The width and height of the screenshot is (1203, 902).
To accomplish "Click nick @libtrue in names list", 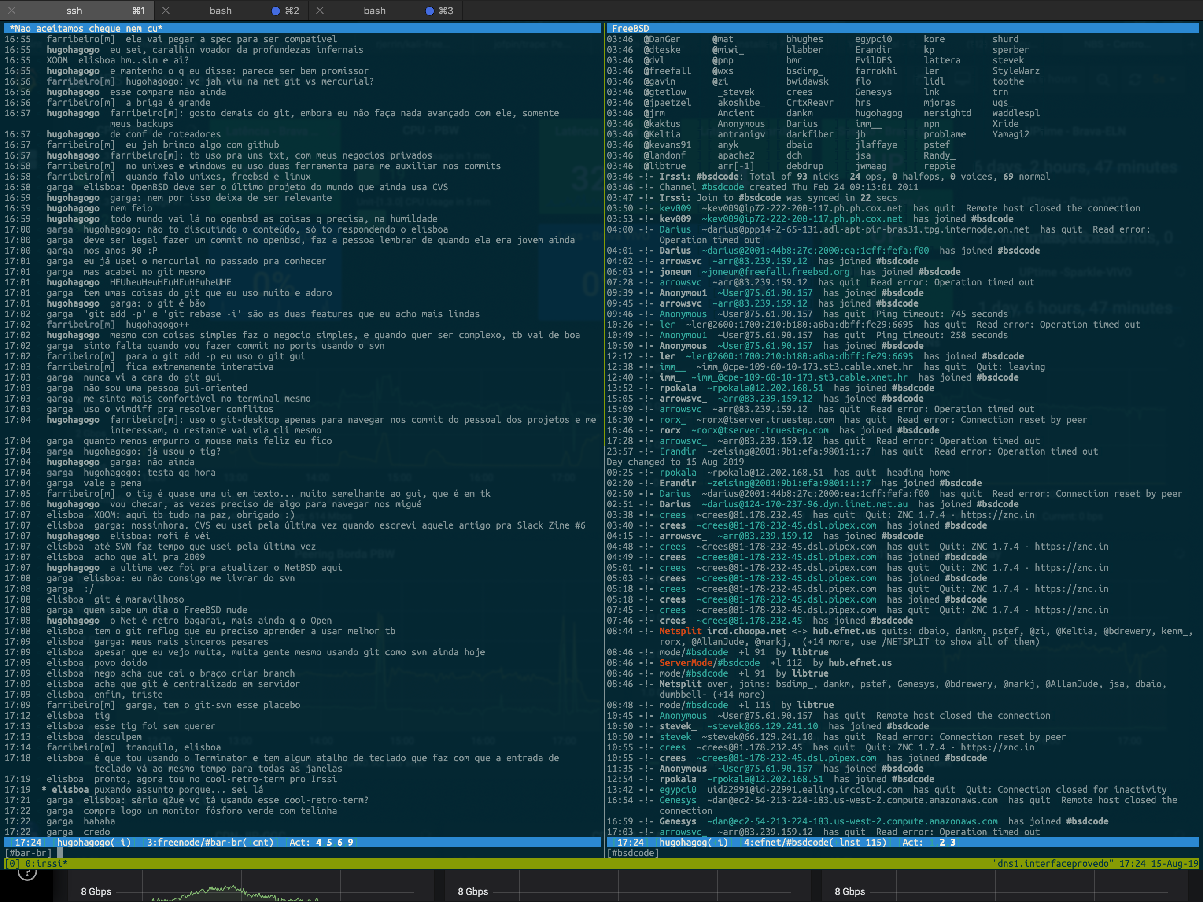I will tap(664, 166).
